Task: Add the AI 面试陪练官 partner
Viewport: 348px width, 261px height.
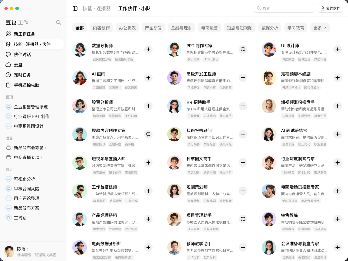Action: 338,134
